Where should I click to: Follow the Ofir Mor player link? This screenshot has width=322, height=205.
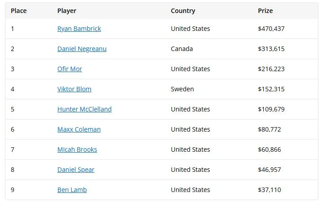coord(69,69)
